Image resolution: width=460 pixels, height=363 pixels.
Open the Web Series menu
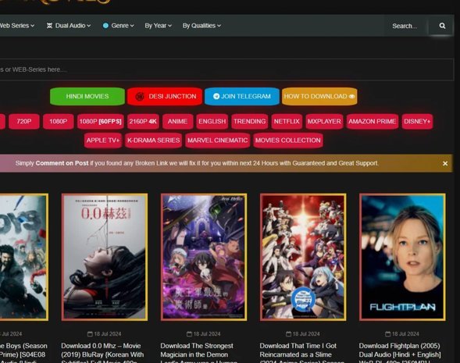(17, 26)
